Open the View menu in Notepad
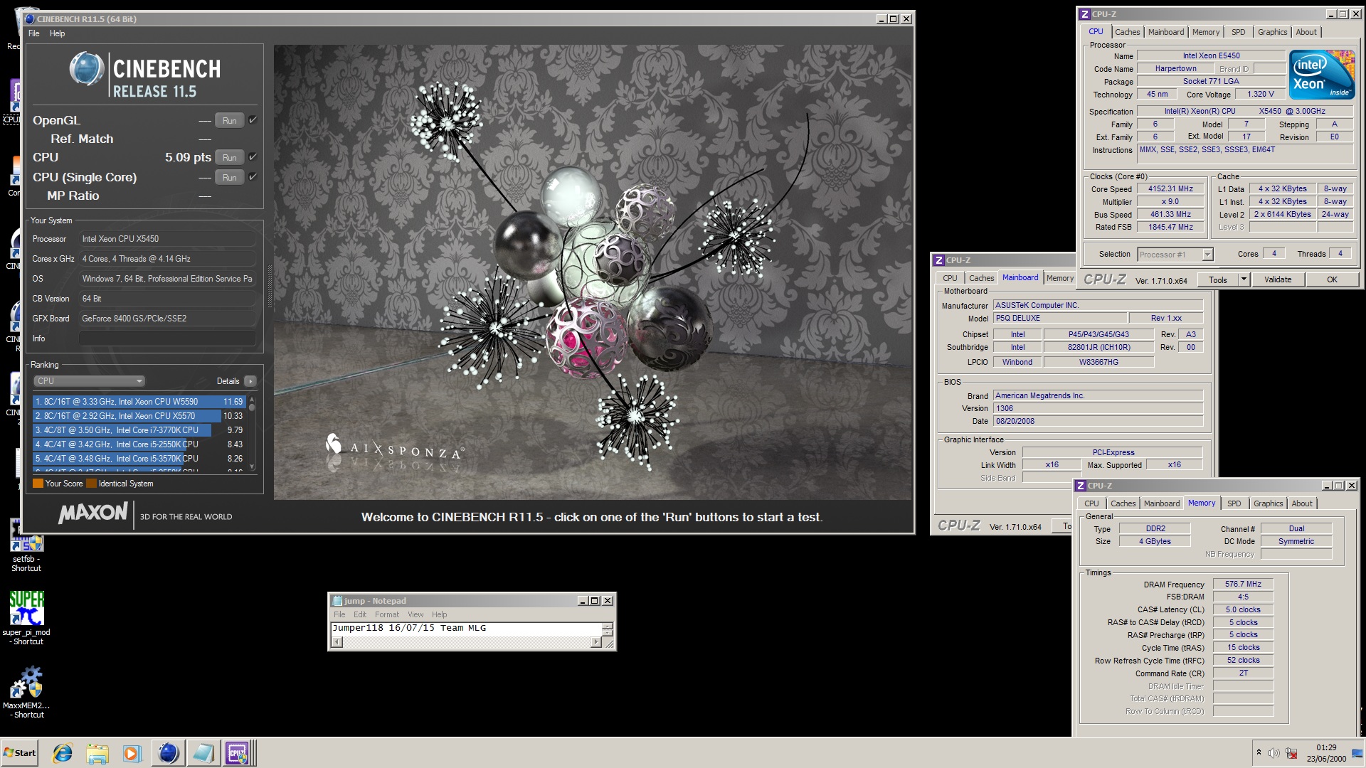This screenshot has height=768, width=1366. 415,614
